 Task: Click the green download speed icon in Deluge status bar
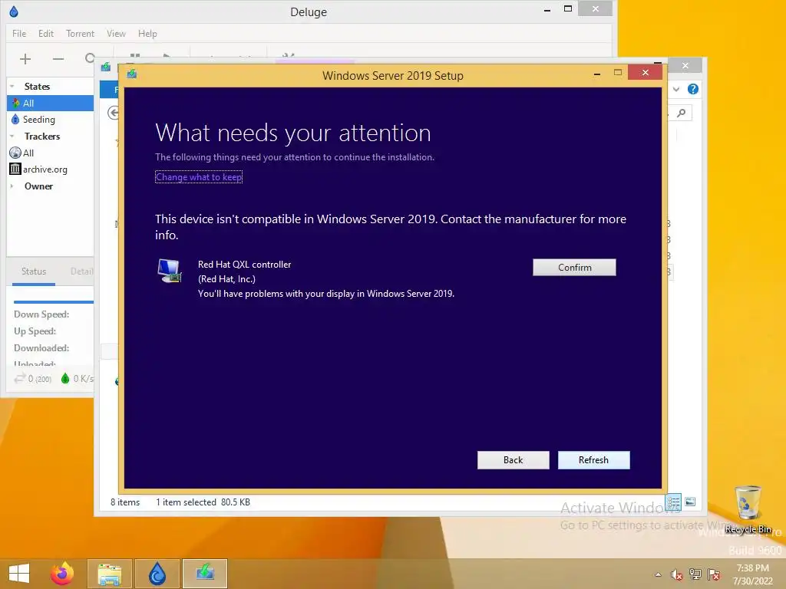coord(65,379)
